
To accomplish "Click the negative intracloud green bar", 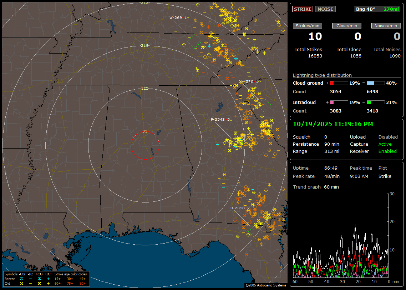I will coord(375,102).
